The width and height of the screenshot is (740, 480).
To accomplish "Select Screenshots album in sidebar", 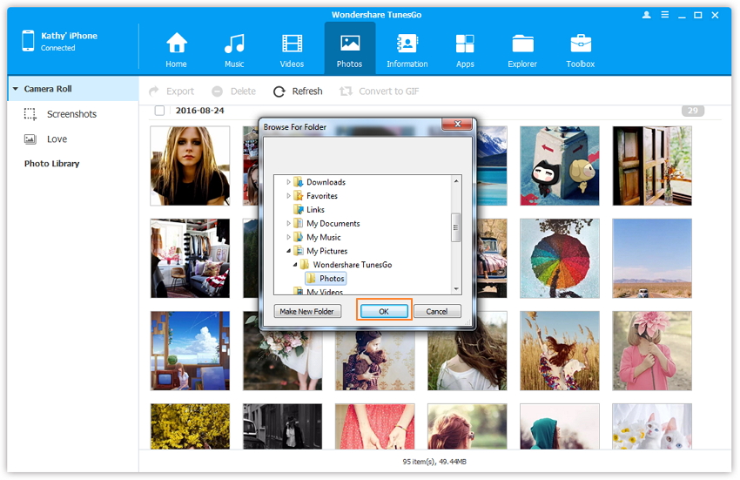I will 71,114.
